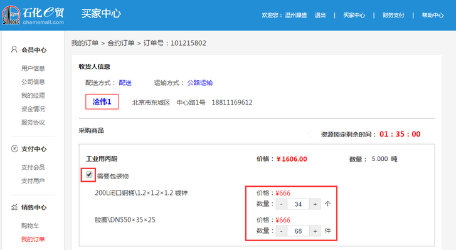Click breadcrumb 我的订单
Viewport: 456px width, 250px height.
[85, 43]
